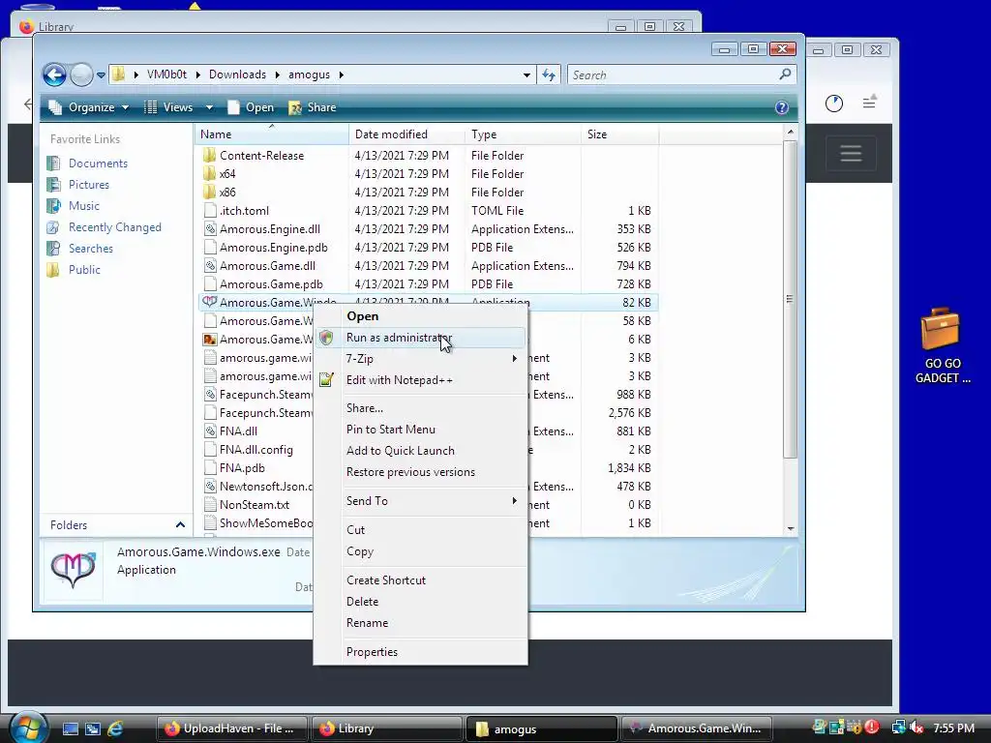Click the refresh button next to address bar
The width and height of the screenshot is (991, 743).
(549, 75)
